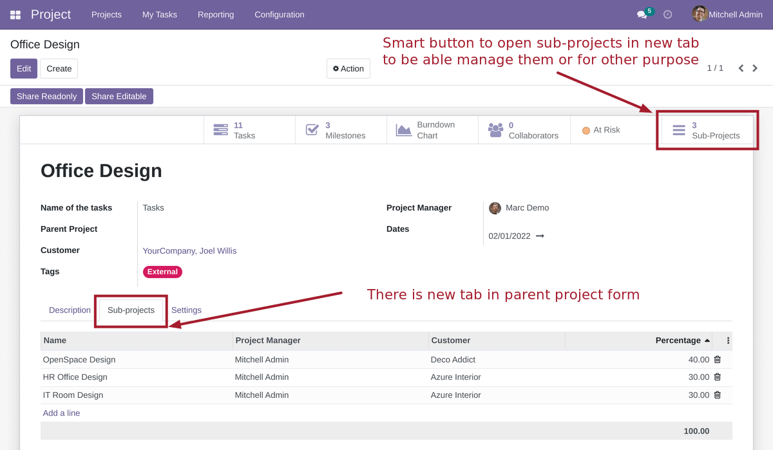
Task: Click the arrow icon after date 02/01/2022
Action: click(540, 236)
